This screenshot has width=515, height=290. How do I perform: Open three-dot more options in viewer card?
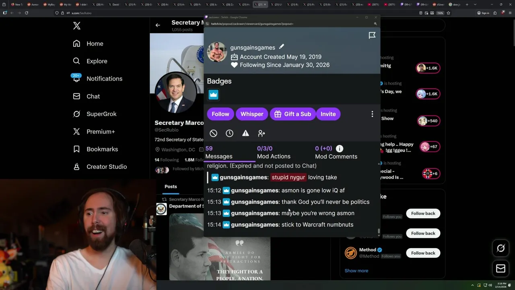coord(372,114)
